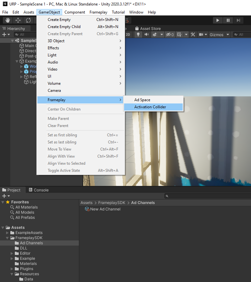Select Post-process object icon in Hierarchy
This screenshot has height=282, width=251.
22,56
